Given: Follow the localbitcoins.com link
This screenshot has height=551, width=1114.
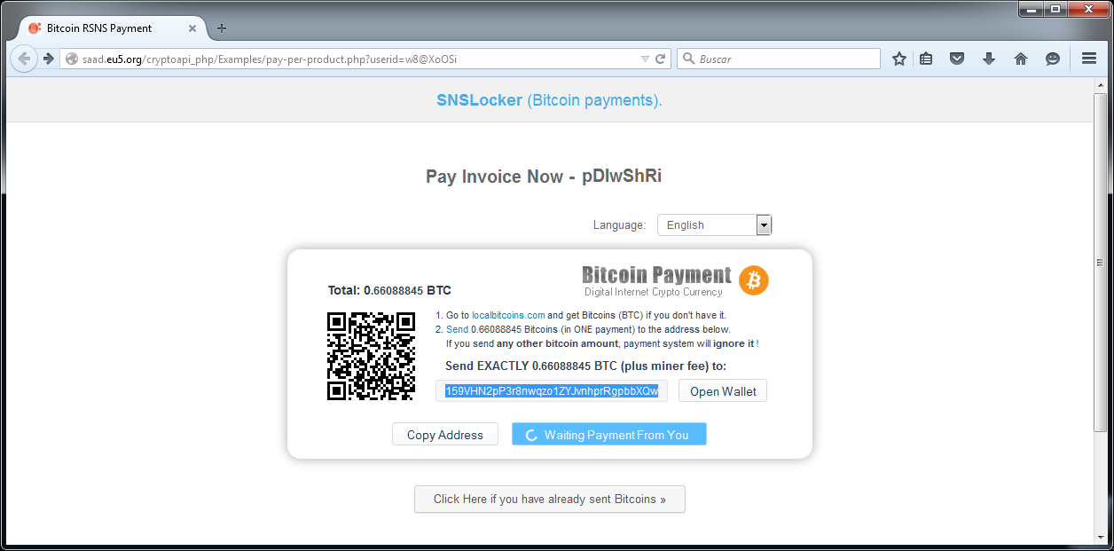Looking at the screenshot, I should pyautogui.click(x=508, y=315).
